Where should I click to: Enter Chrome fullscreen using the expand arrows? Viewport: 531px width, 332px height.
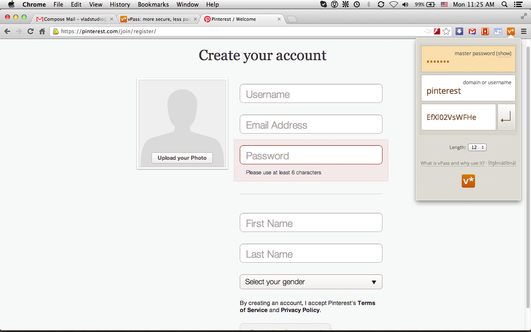[x=524, y=16]
